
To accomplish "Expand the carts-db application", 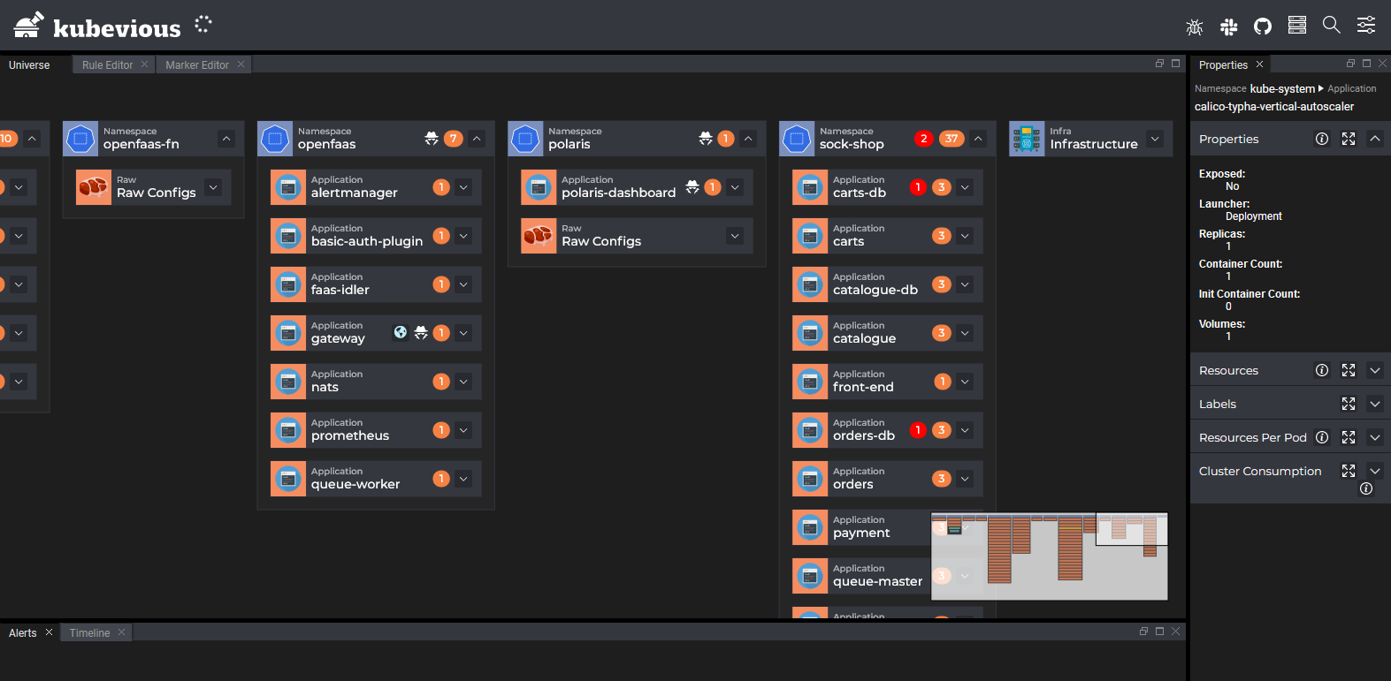I will point(965,187).
